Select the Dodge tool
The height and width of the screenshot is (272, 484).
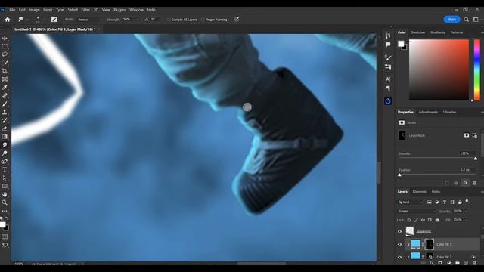click(5, 153)
